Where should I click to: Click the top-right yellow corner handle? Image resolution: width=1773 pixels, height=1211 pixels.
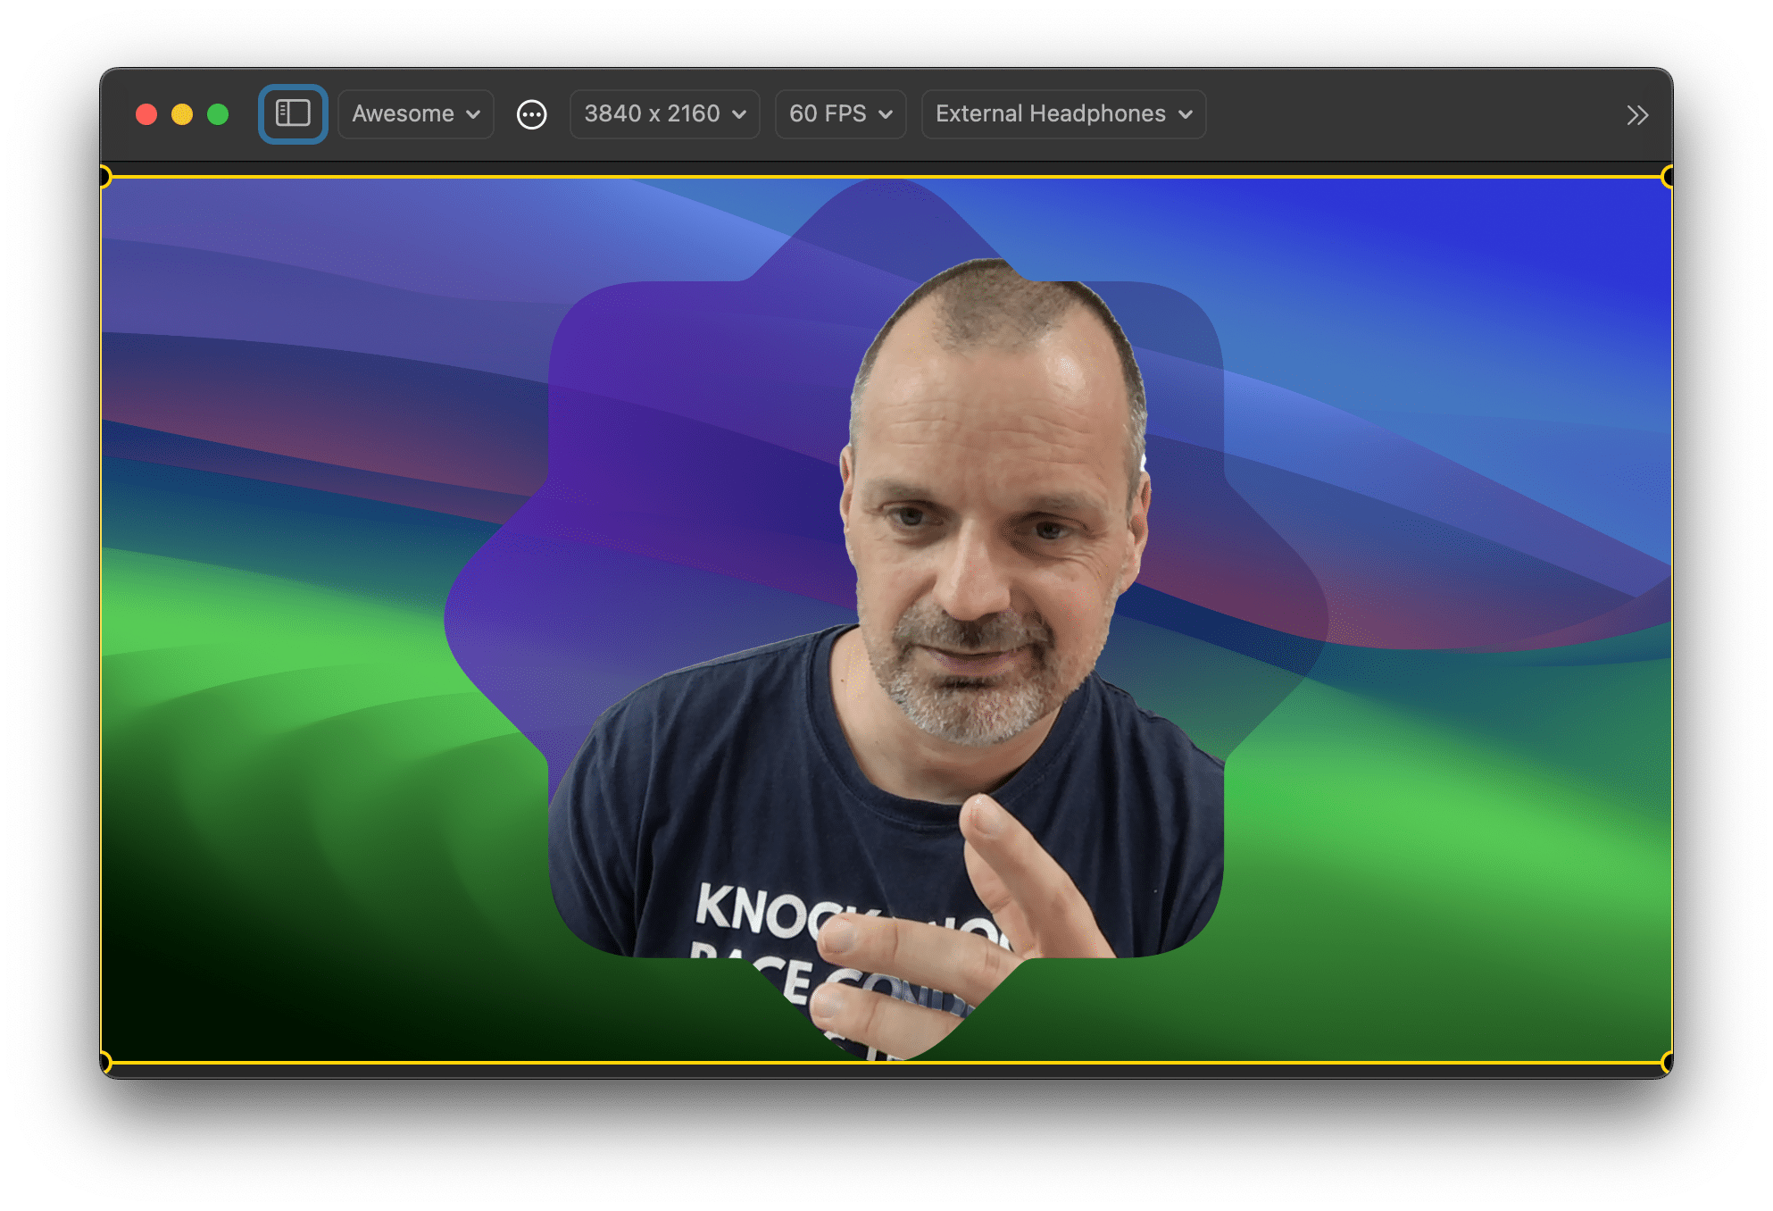click(x=1669, y=177)
